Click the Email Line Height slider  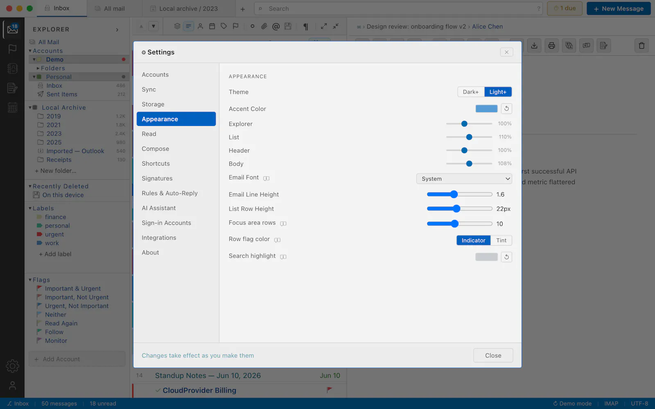point(459,194)
